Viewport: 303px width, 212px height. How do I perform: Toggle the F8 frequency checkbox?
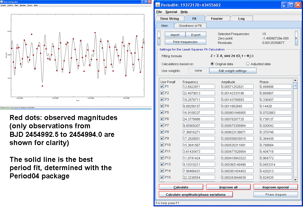(162, 132)
